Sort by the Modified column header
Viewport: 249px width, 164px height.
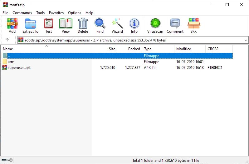[190, 49]
